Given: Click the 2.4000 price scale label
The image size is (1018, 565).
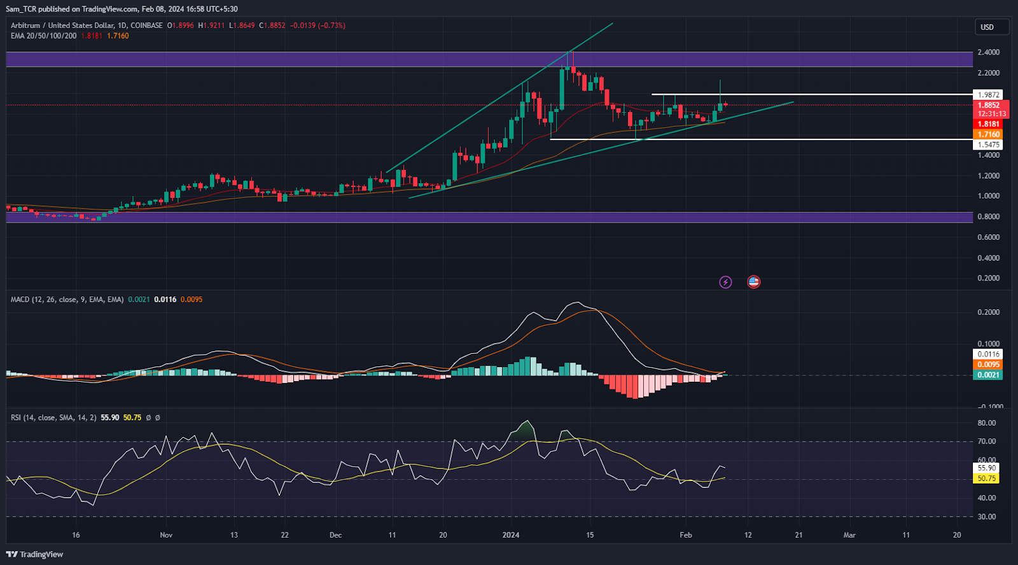Looking at the screenshot, I should click(988, 52).
